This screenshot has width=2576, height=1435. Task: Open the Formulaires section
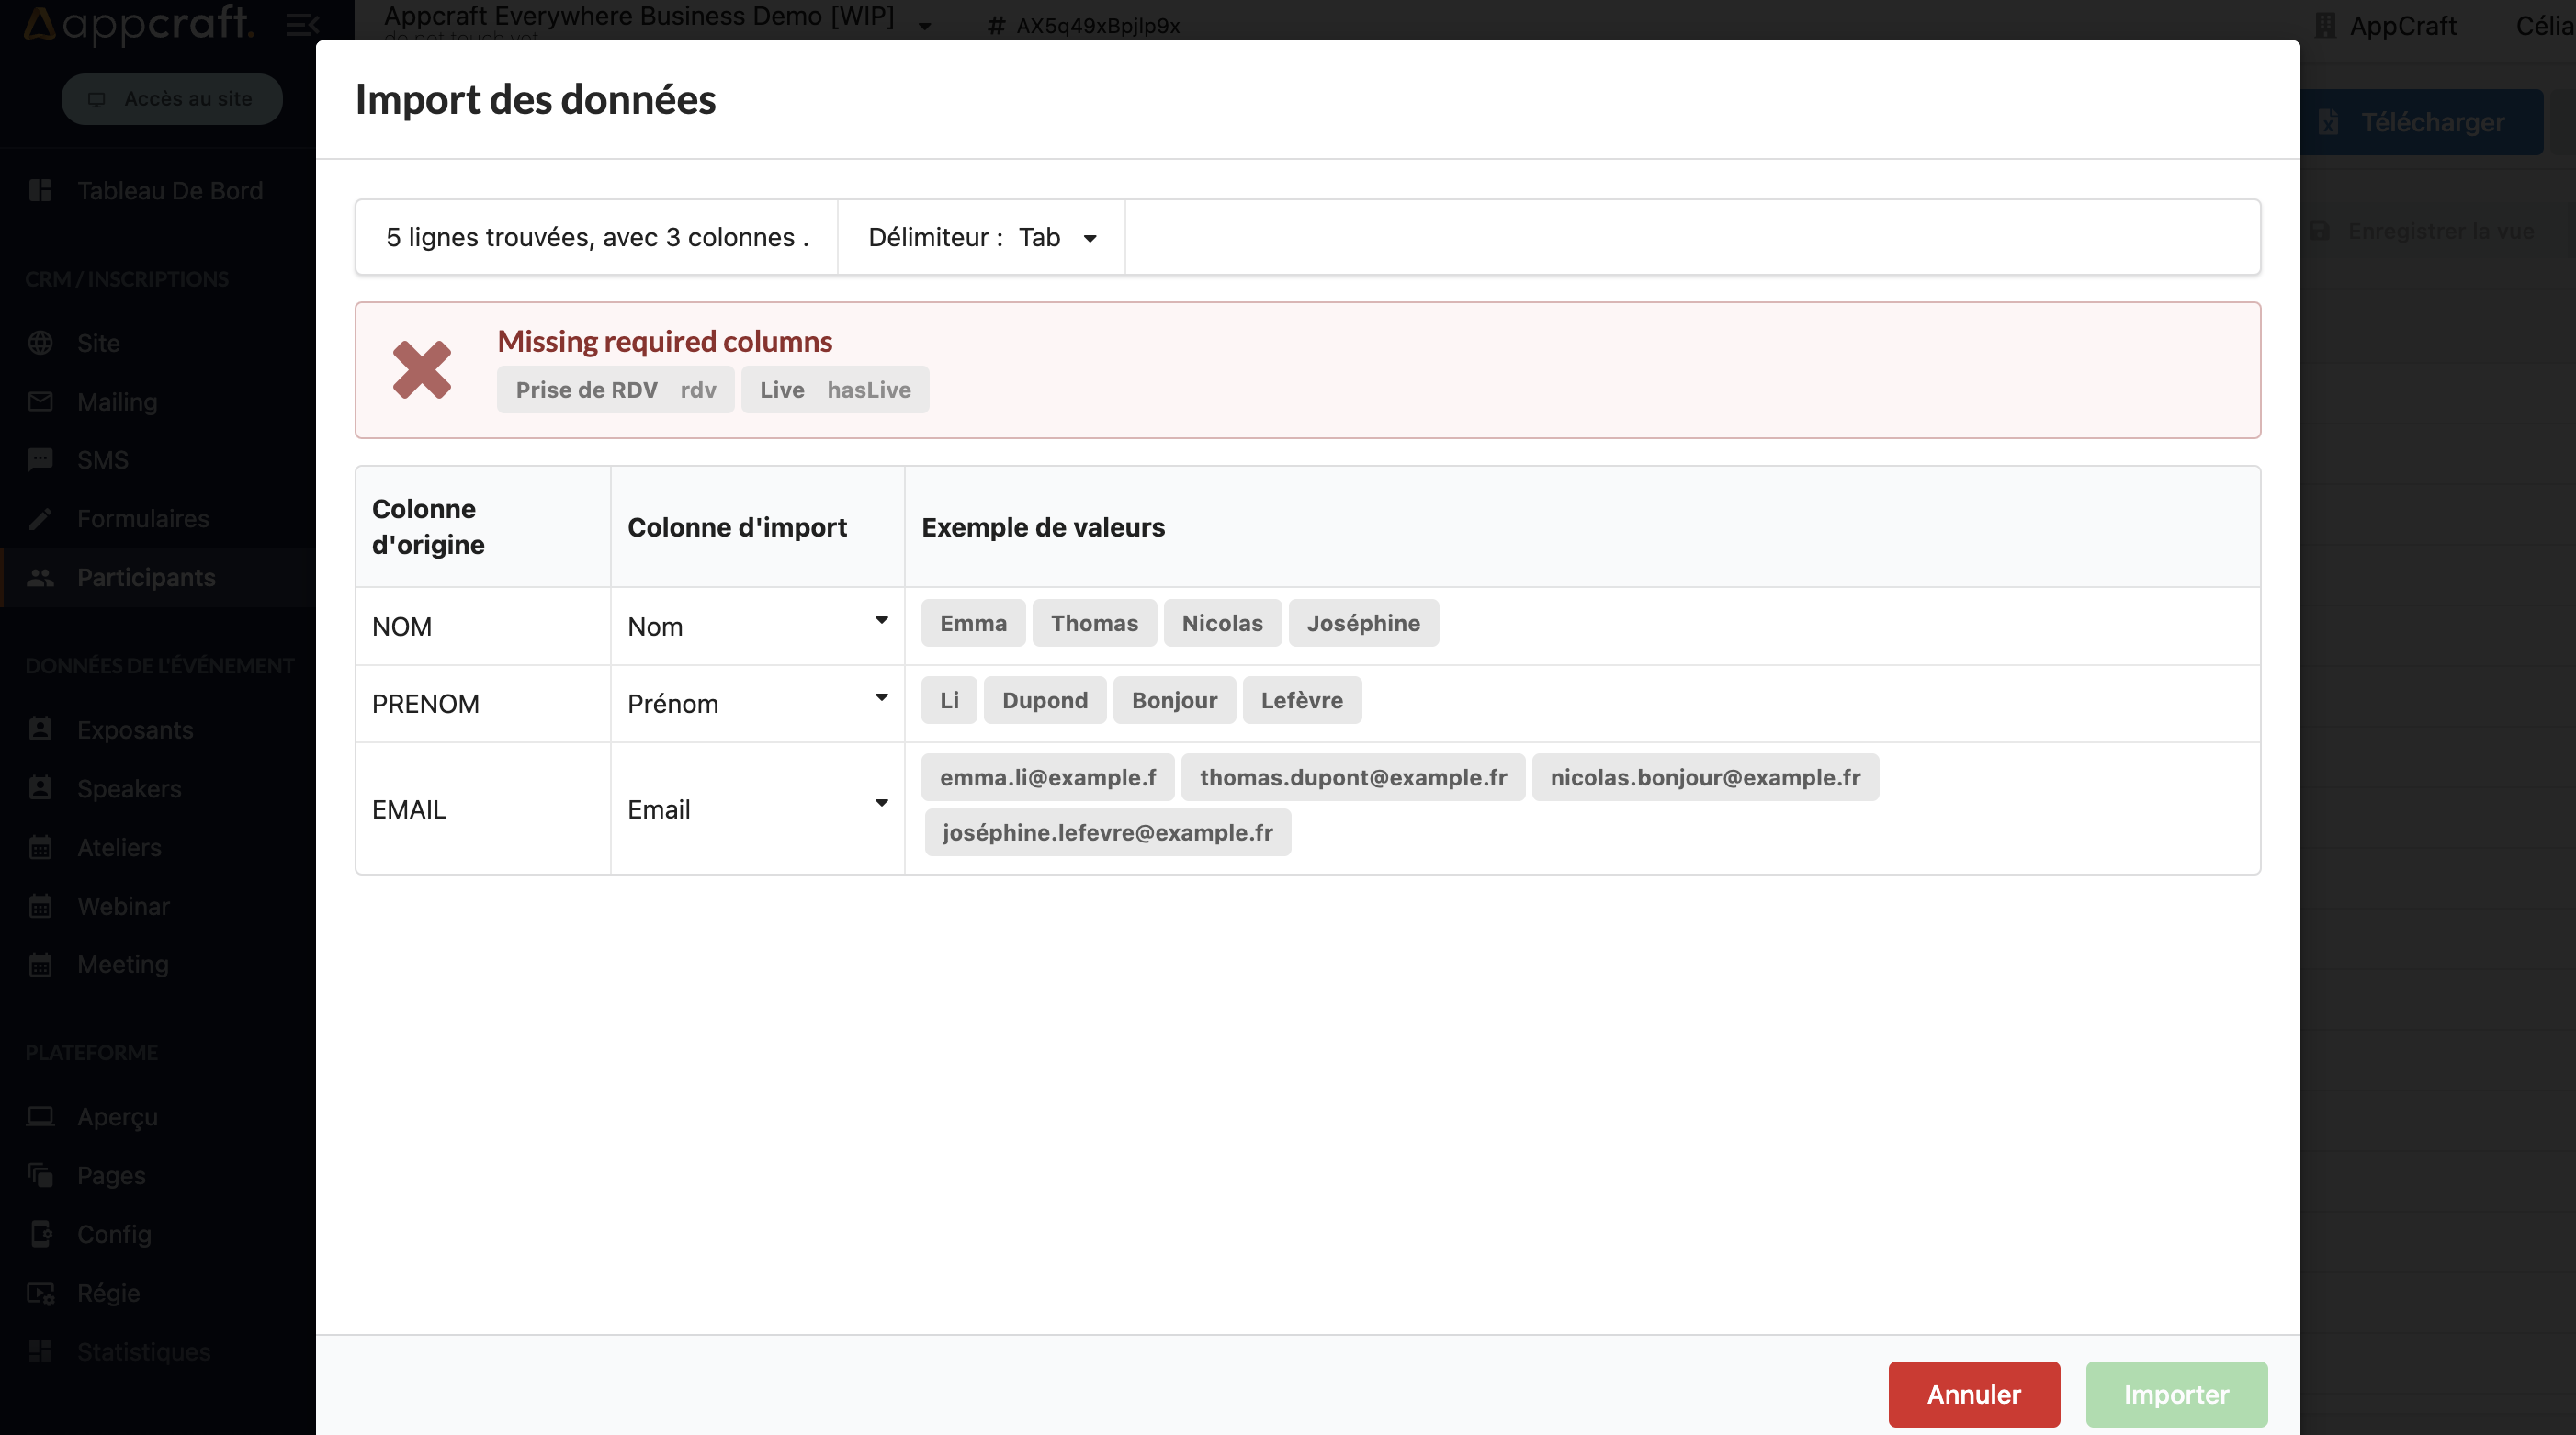click(x=143, y=518)
